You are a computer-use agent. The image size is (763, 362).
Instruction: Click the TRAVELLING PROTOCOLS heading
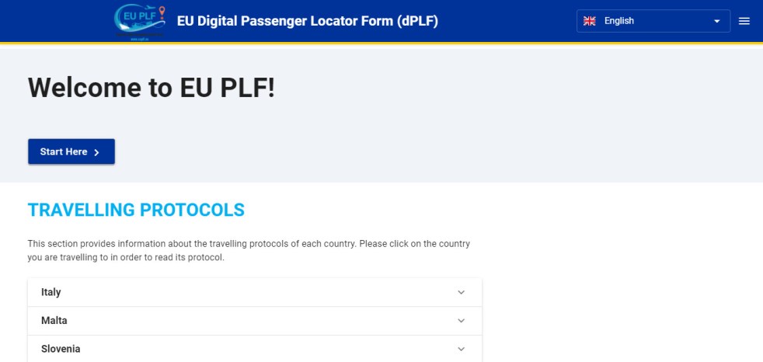(136, 210)
